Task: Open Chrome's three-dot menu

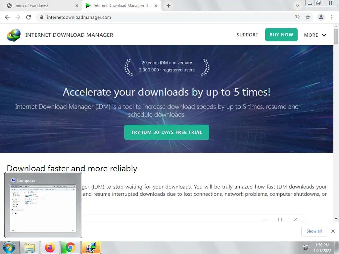Action: pos(332,17)
